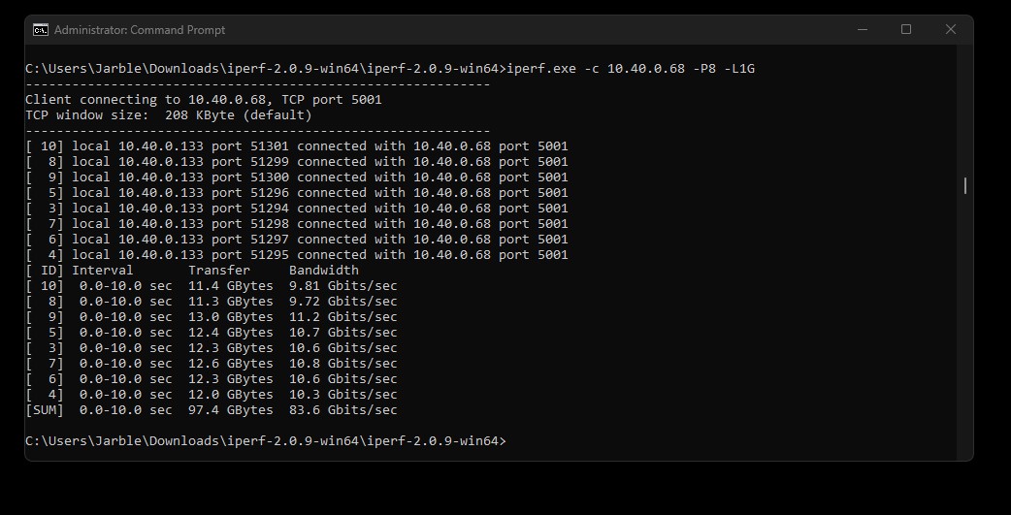Click the connection line for port 51296
The width and height of the screenshot is (1011, 515).
coord(297,193)
